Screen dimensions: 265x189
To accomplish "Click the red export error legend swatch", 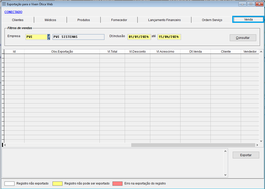I will click(x=117, y=183).
